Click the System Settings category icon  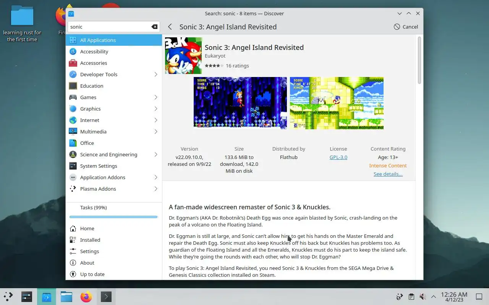[73, 166]
